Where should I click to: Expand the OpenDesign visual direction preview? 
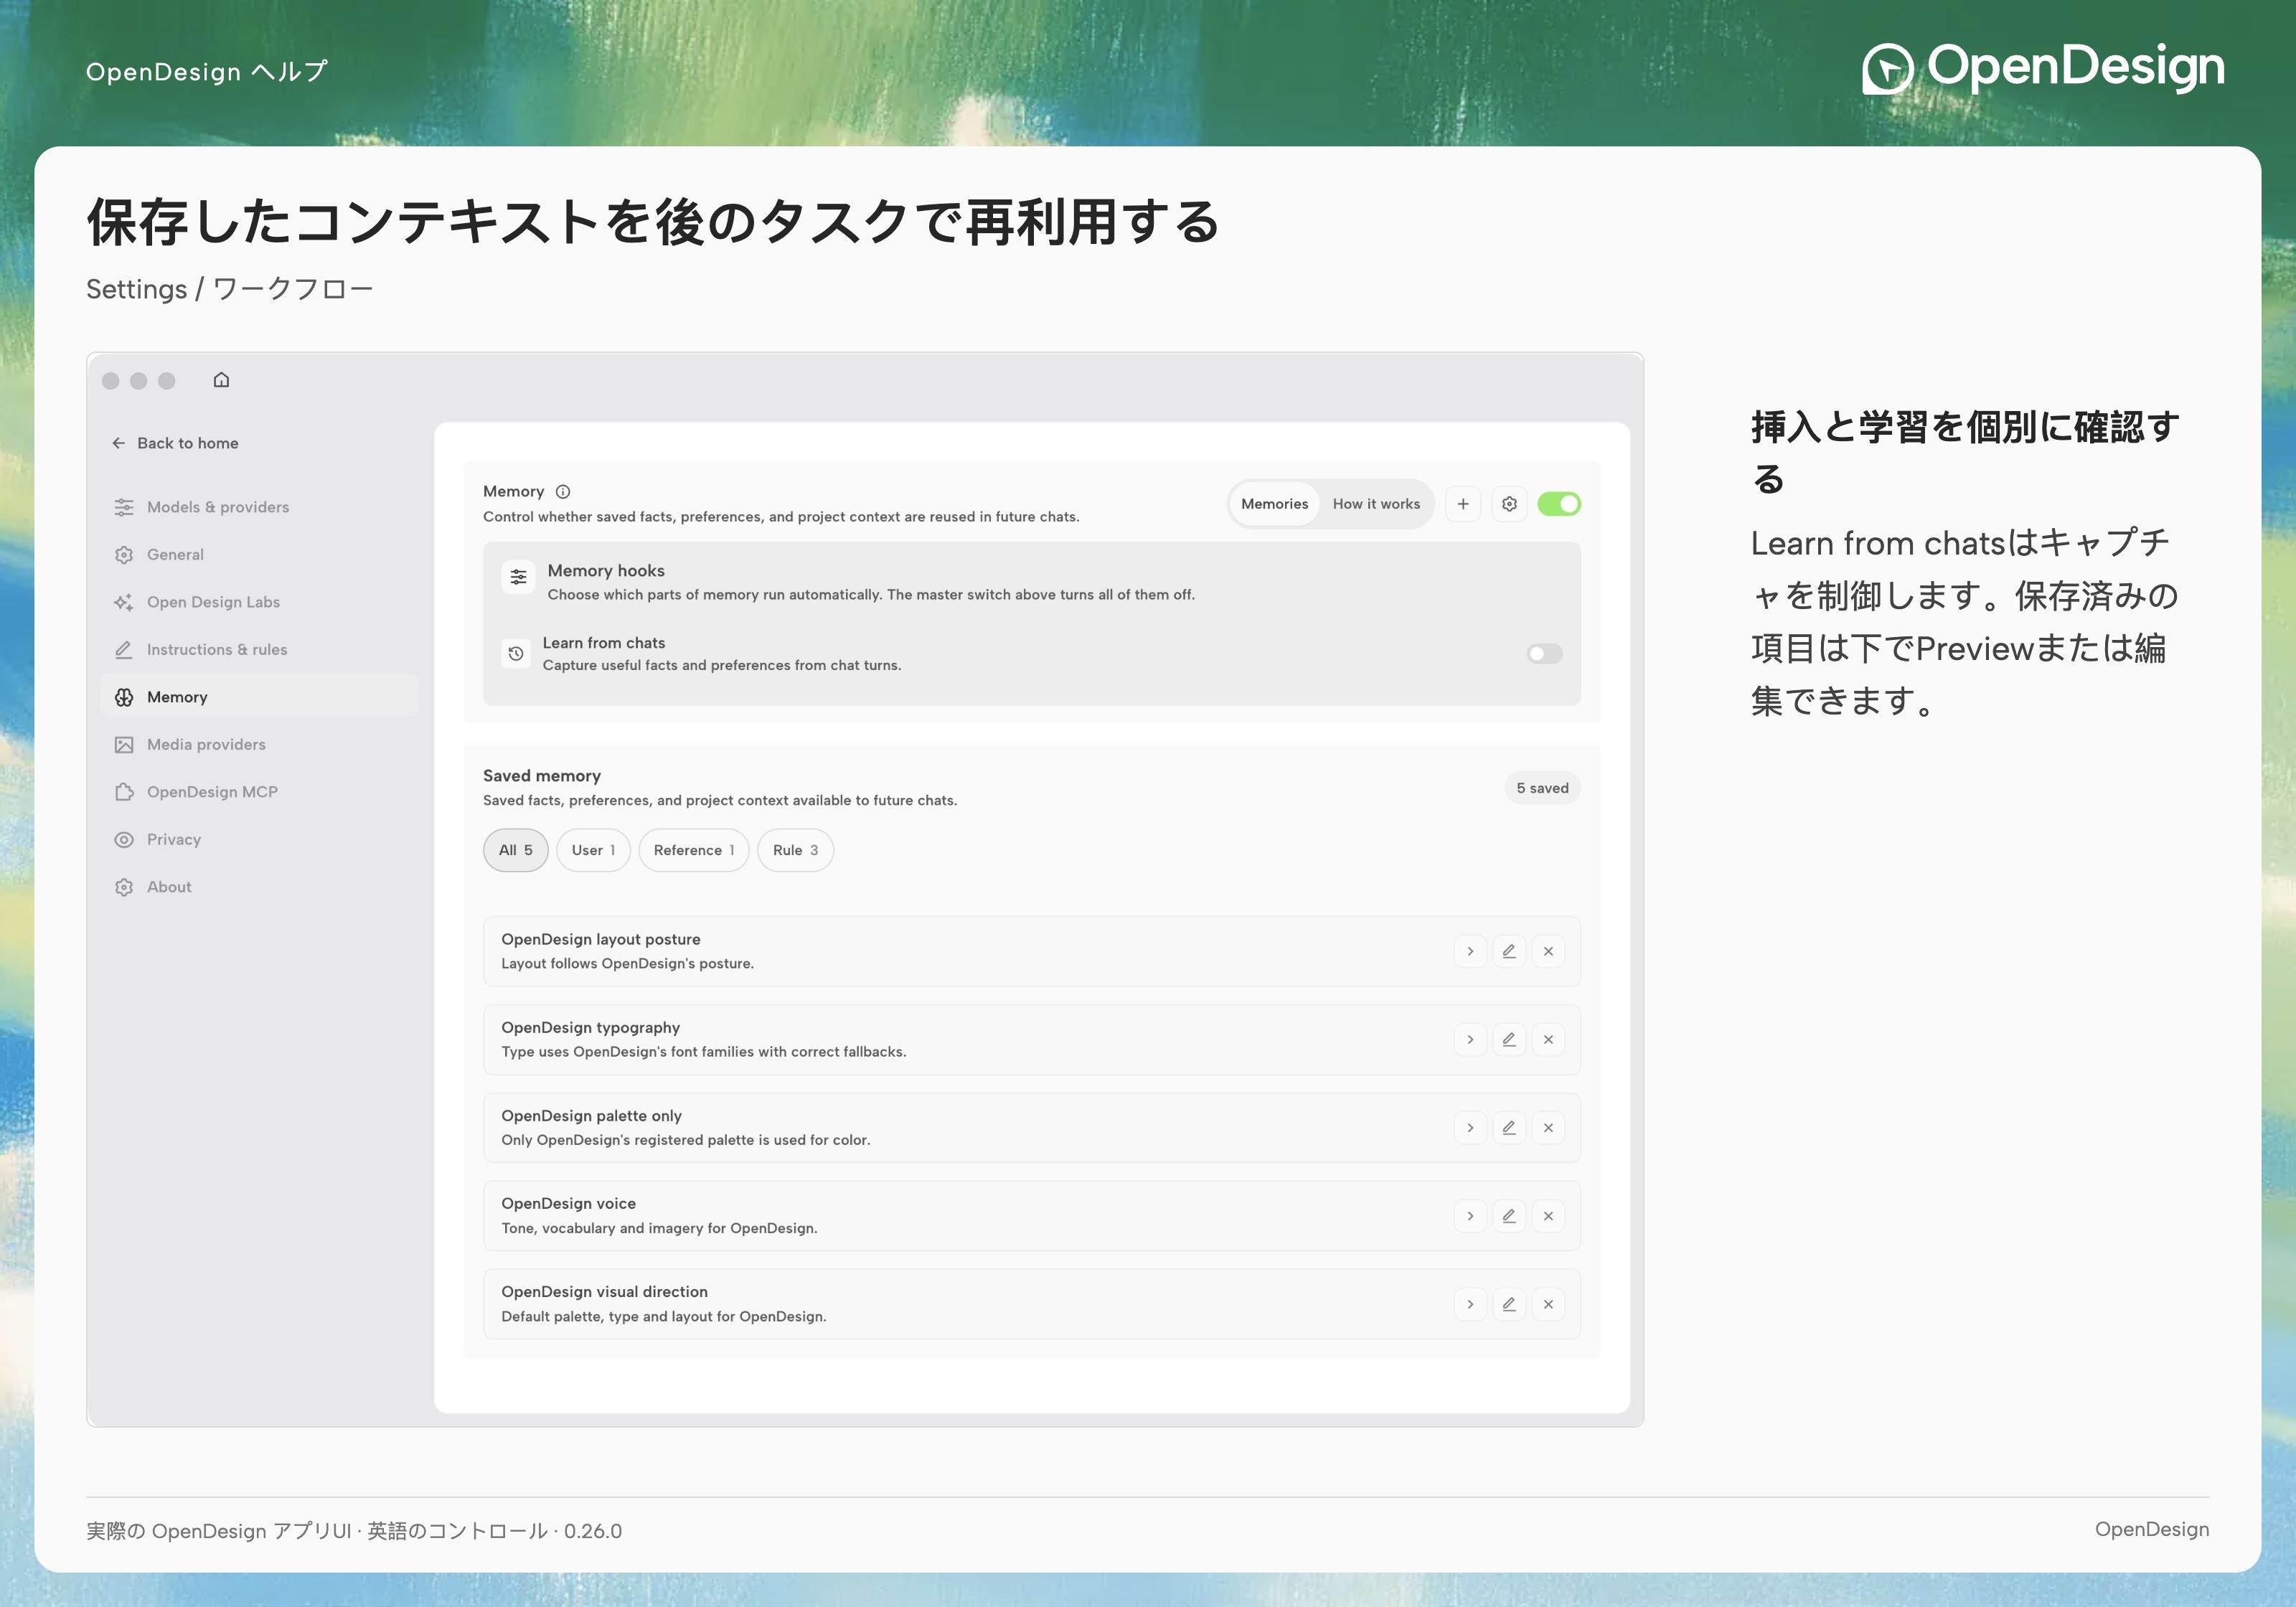(1470, 1304)
